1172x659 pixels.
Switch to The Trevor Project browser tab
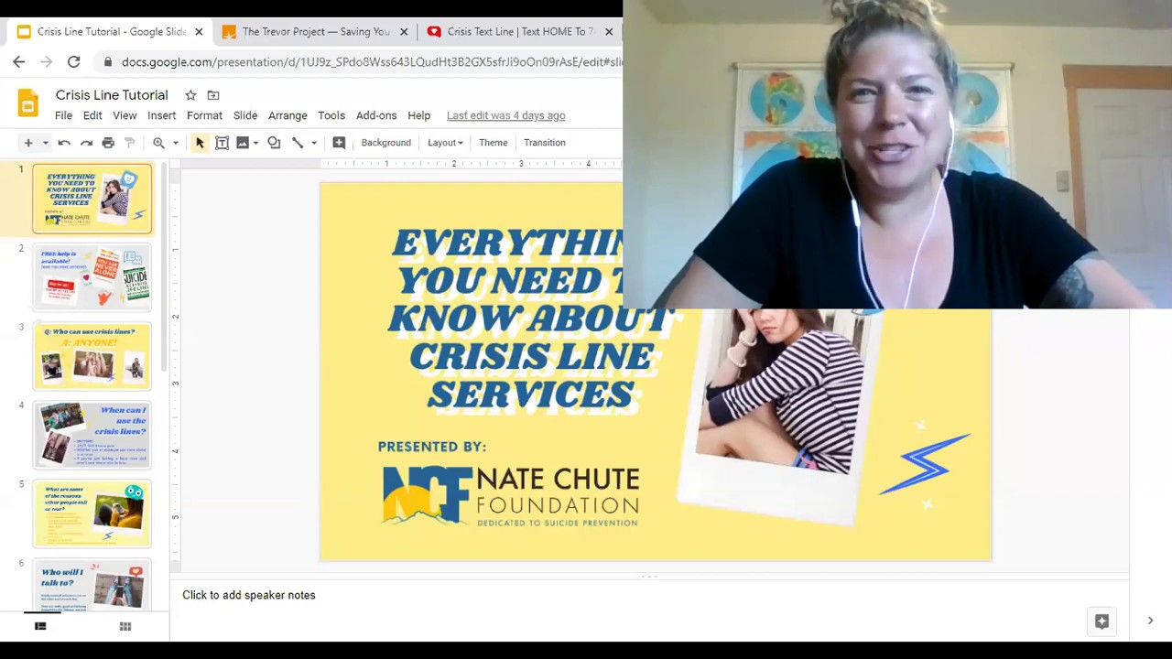[316, 31]
